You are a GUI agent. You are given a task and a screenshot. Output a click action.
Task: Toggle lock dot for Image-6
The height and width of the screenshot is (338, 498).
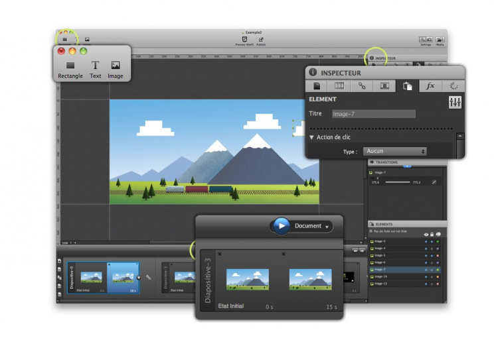[x=432, y=263]
